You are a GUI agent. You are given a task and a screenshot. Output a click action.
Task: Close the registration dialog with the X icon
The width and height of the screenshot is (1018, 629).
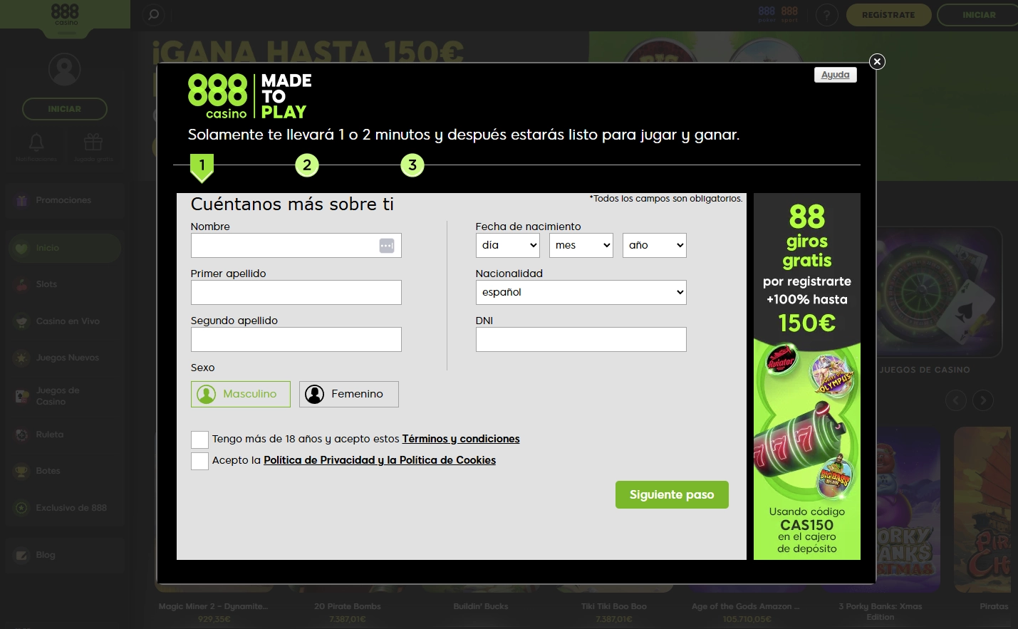(878, 62)
